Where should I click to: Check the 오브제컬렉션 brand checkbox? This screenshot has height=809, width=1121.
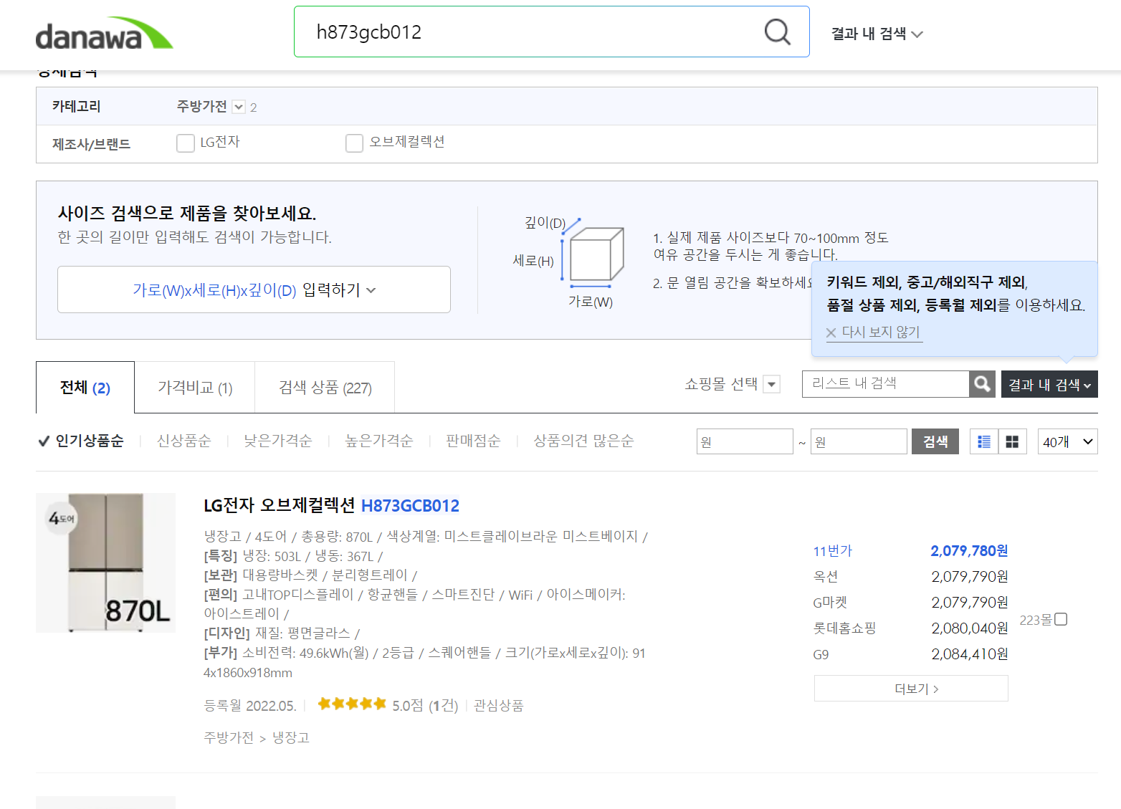pyautogui.click(x=354, y=143)
